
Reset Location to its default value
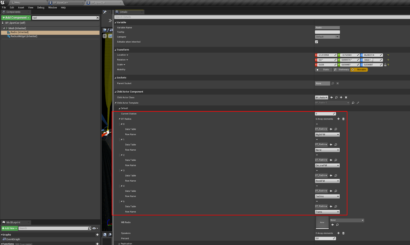point(388,55)
